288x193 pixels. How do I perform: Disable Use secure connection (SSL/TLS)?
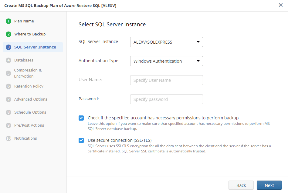pos(81,140)
